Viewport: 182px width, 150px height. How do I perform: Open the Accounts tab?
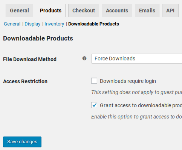[x=117, y=10]
